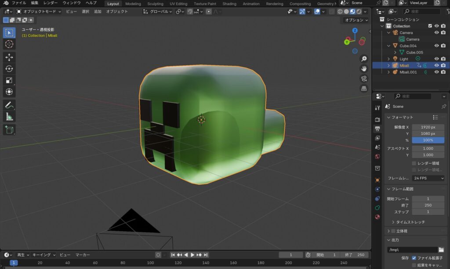Hide the Camera object in viewport
The width and height of the screenshot is (450, 269).
click(x=436, y=32)
